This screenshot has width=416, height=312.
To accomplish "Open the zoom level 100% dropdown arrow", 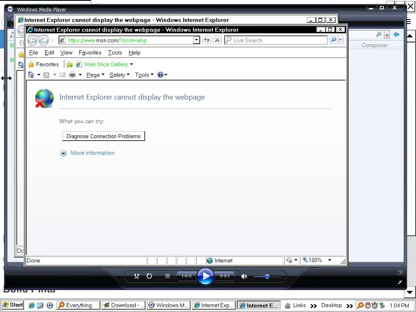I will [x=329, y=260].
